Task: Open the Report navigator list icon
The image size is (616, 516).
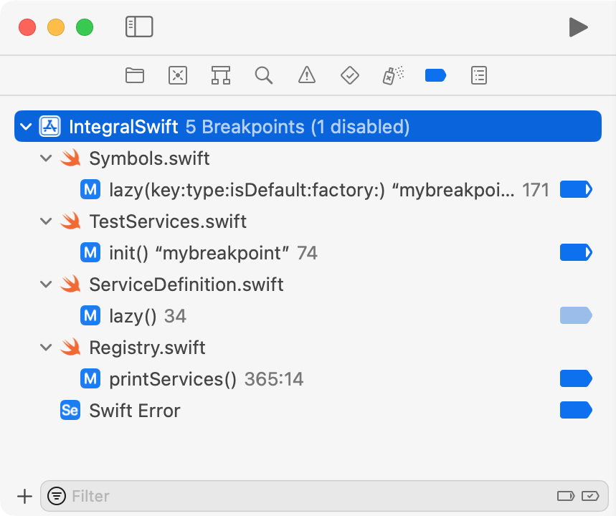Action: [x=479, y=75]
